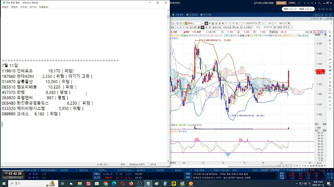Viewport: 334px width, 187px height.
Task: Open the notification center icon
Action: click(x=329, y=183)
